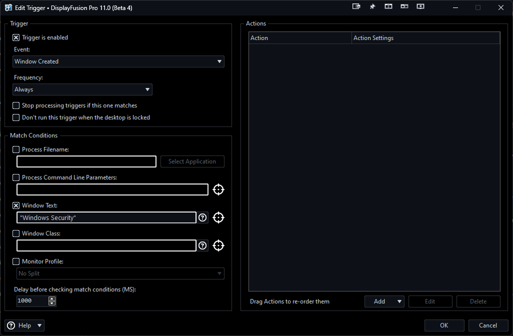Click target crosshair next to Window Text
This screenshot has height=336, width=513.
218,217
